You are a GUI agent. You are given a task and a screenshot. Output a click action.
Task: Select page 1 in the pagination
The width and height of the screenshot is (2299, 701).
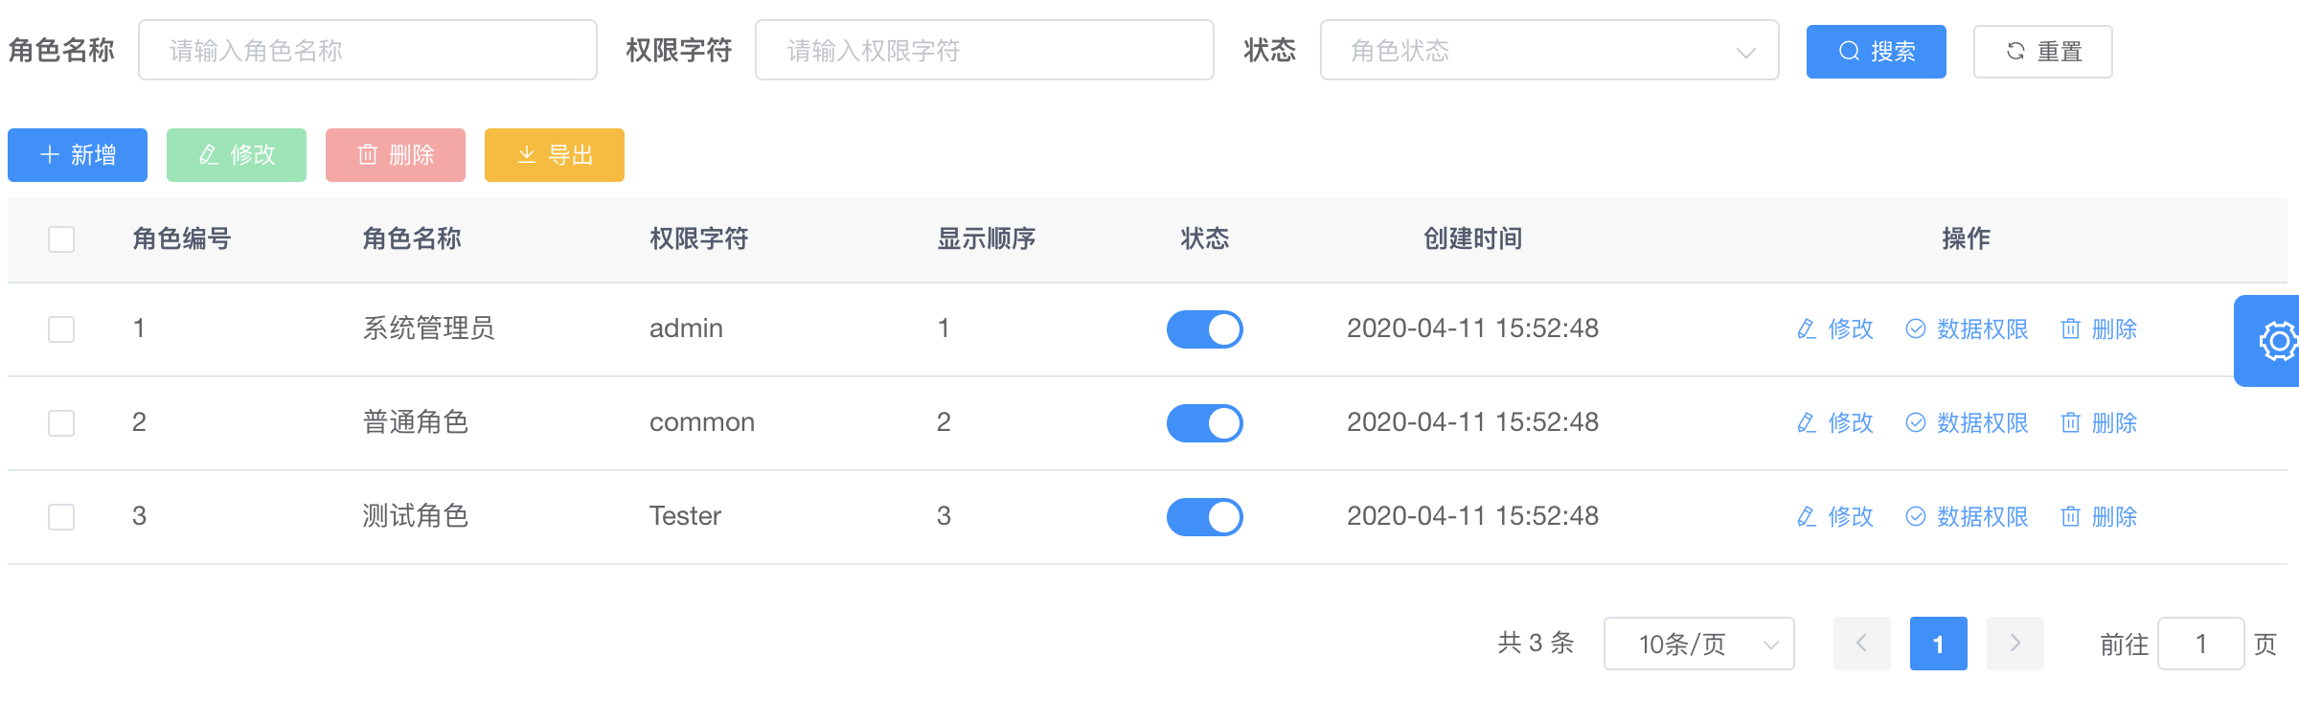point(1938,644)
